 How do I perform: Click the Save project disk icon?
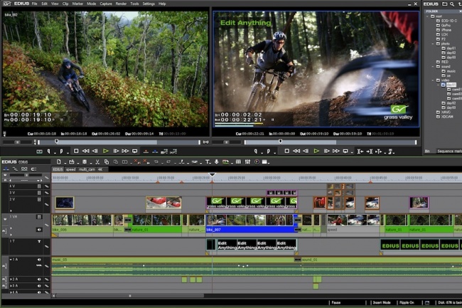pyautogui.click(x=85, y=161)
